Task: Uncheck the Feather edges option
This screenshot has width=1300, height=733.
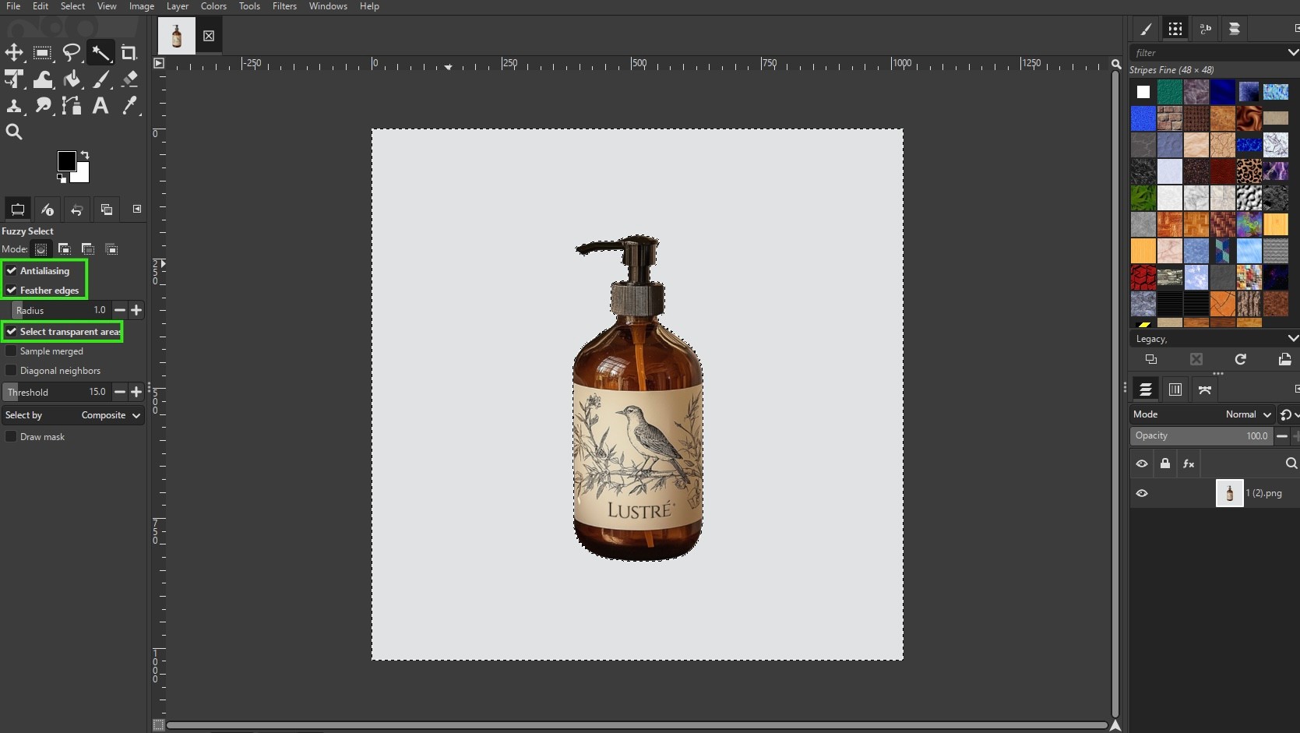Action: [12, 291]
